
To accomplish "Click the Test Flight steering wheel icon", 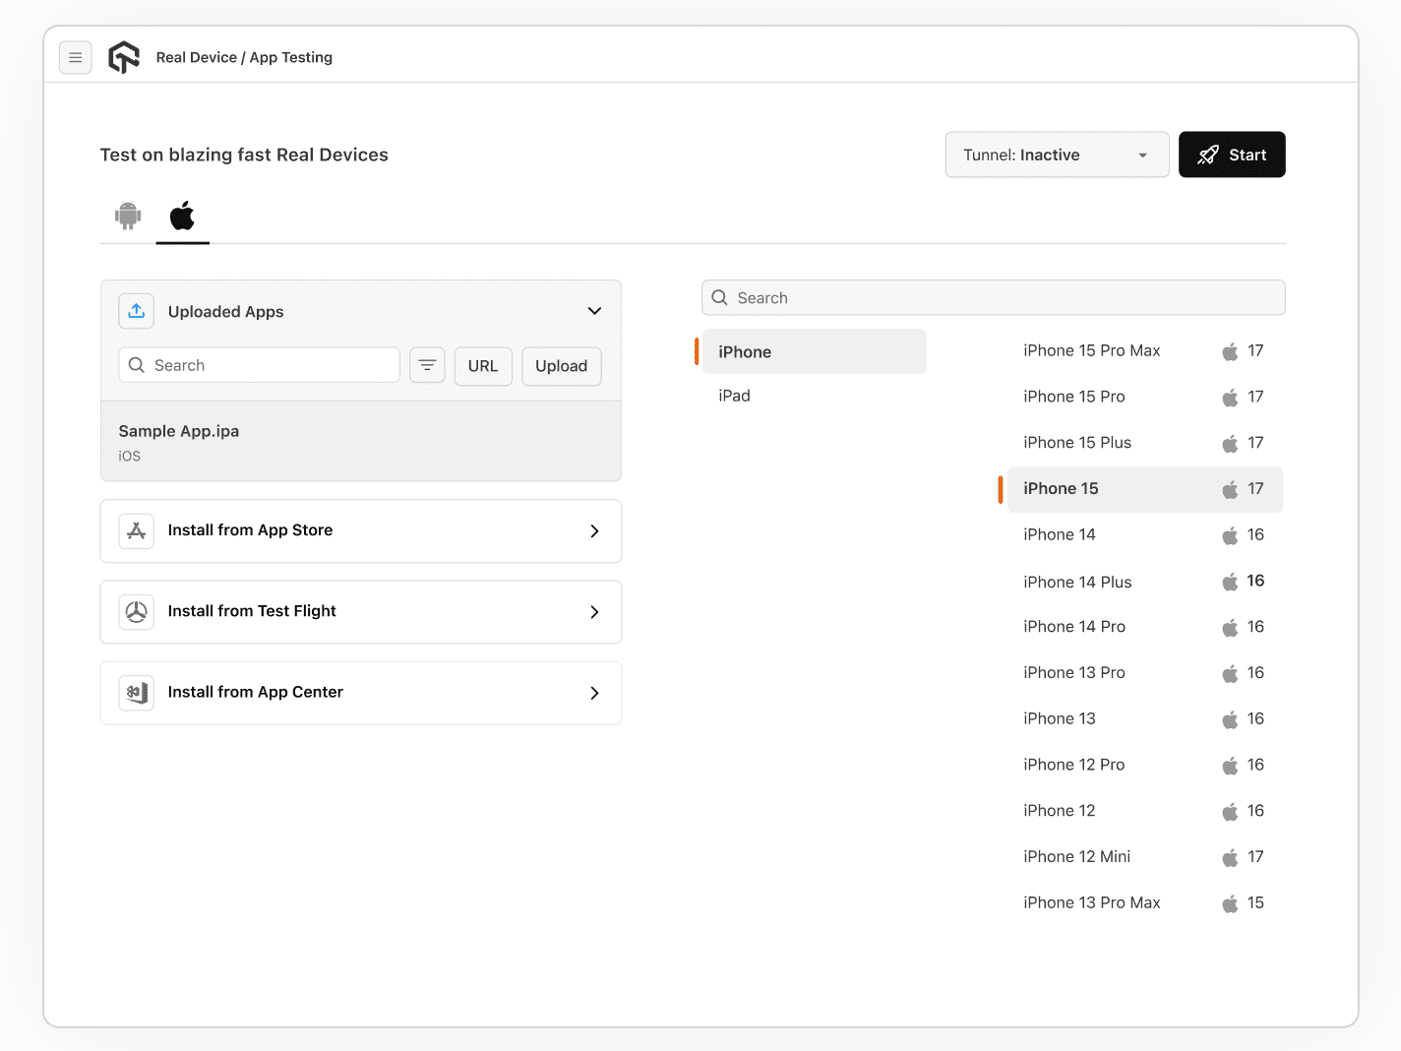I will (x=136, y=611).
